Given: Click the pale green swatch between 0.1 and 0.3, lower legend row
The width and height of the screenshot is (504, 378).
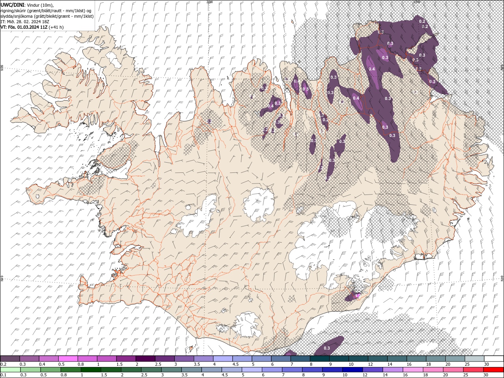Looking at the screenshot, I should (10, 370).
